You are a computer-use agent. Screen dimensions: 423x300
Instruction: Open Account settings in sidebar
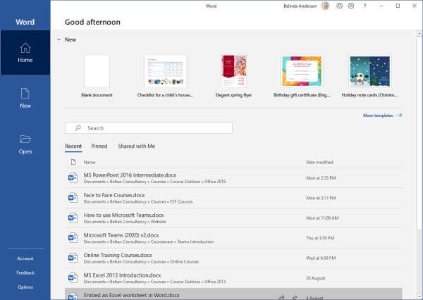(25, 258)
